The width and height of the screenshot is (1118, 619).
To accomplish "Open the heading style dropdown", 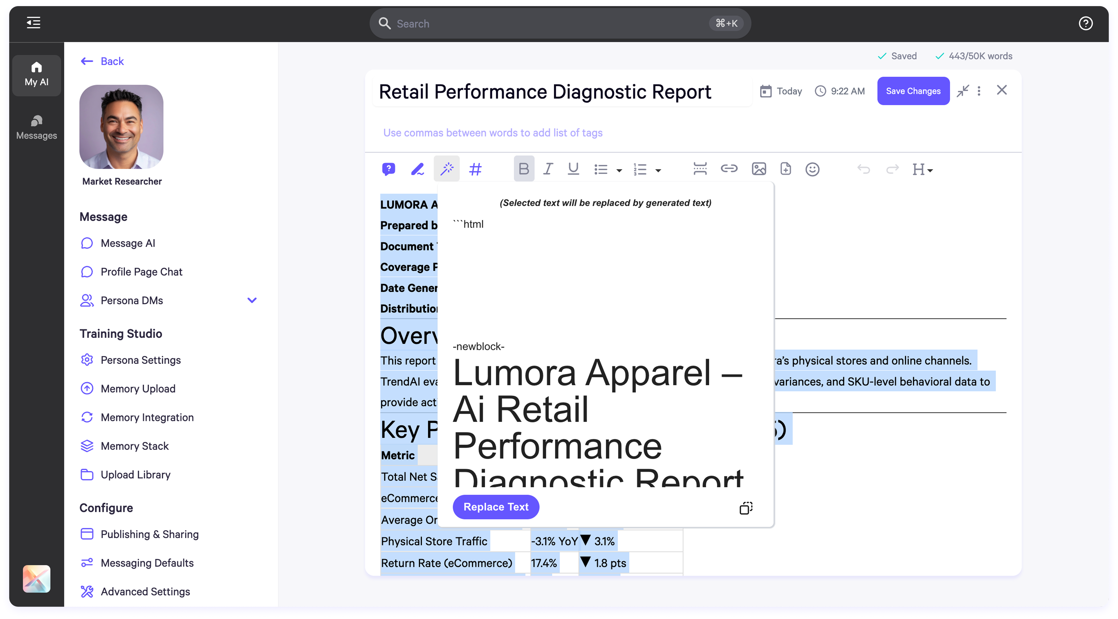I will (922, 169).
